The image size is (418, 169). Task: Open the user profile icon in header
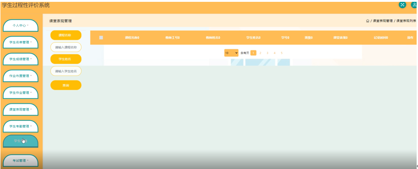point(414,5)
